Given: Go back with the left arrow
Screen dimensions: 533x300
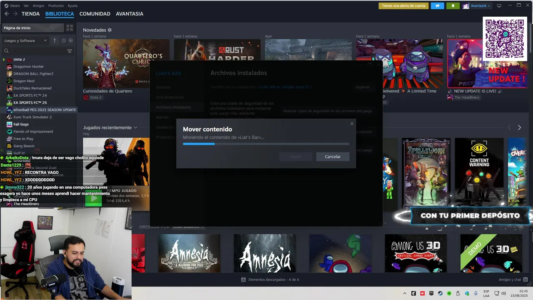Looking at the screenshot, I should [x=7, y=14].
